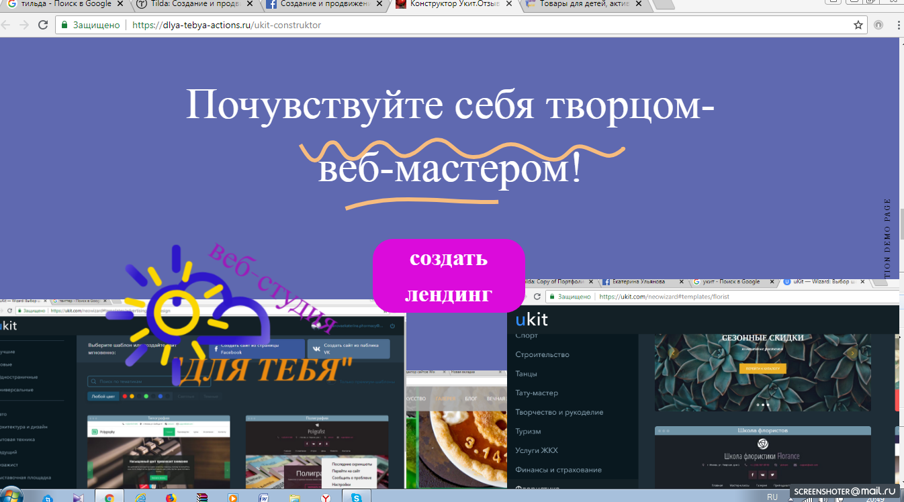This screenshot has height=502, width=904.
Task: Select «Творчество и рукоделие» category
Action: coord(559,412)
